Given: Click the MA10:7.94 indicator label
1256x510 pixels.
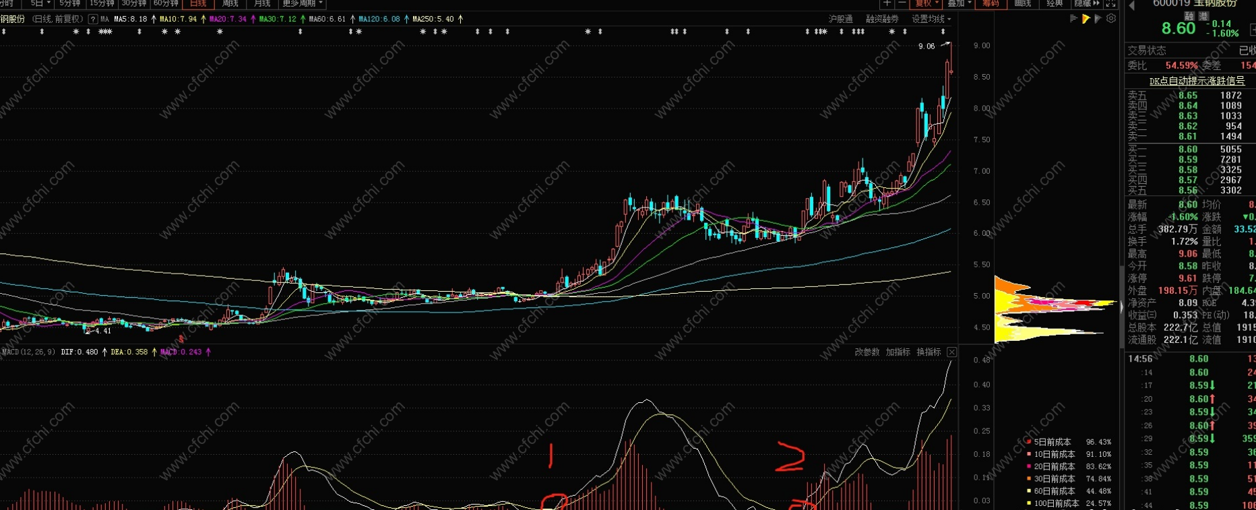Looking at the screenshot, I should [x=179, y=19].
